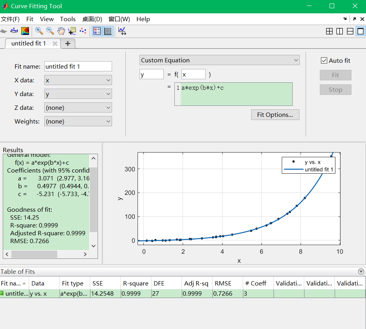Viewport: 366px width, 329px height.
Task: Activate the Zoom Out tool
Action: (x=50, y=31)
